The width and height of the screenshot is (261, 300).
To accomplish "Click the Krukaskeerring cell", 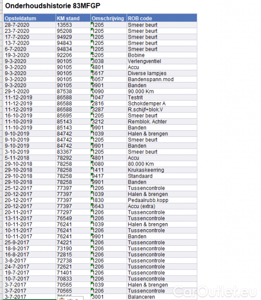I will pyautogui.click(x=162, y=170).
